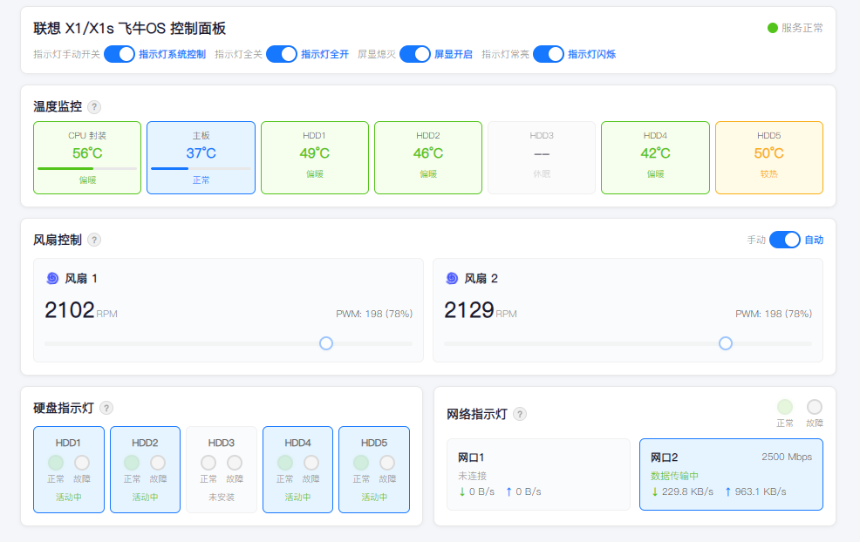
Task: Click the 963.1 KB/s upload rate
Action: pos(761,491)
